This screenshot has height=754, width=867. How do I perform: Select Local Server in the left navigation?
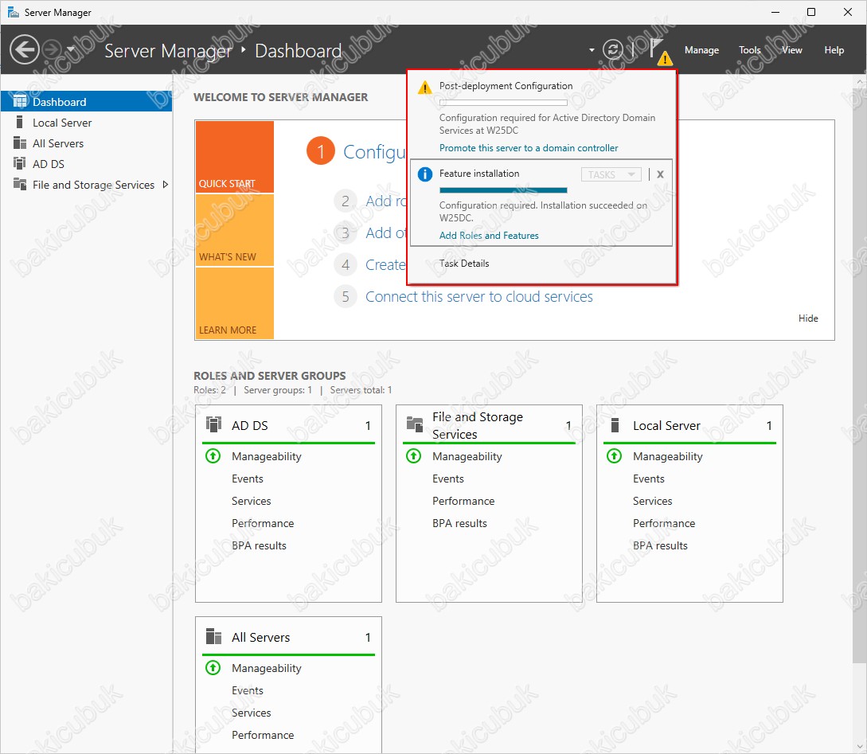click(86, 122)
